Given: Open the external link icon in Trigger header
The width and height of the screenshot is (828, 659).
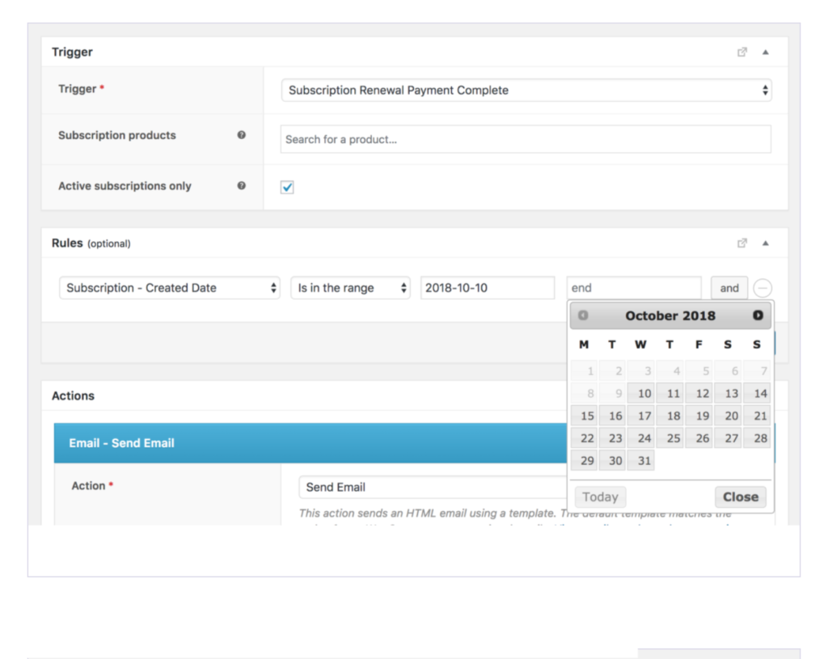Looking at the screenshot, I should click(x=742, y=51).
